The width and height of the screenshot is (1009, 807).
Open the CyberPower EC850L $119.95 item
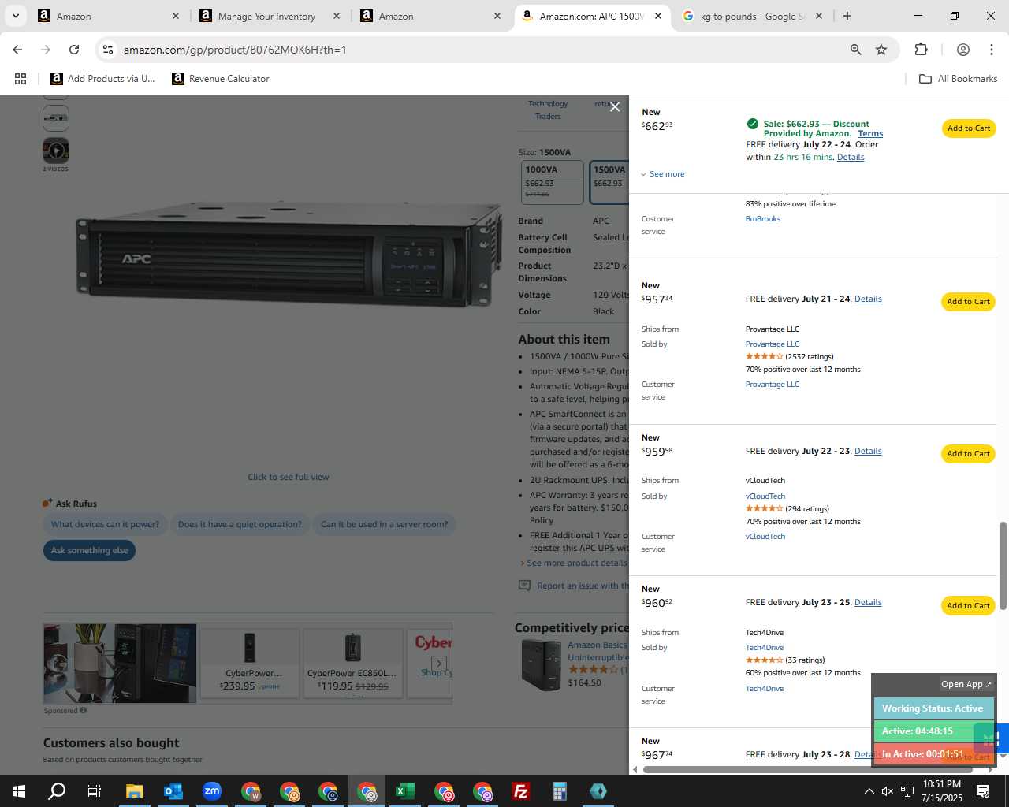point(352,662)
